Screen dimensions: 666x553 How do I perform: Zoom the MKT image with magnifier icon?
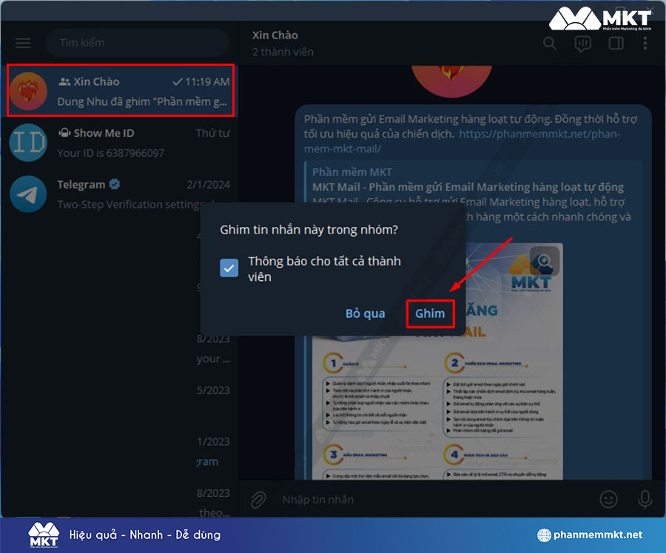click(545, 261)
